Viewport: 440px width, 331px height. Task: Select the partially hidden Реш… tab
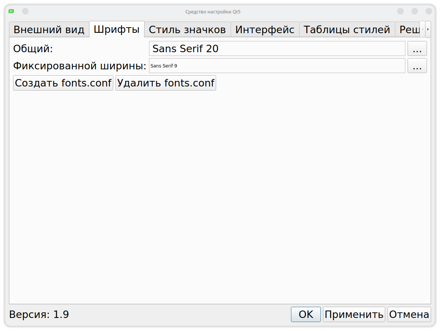(x=408, y=30)
